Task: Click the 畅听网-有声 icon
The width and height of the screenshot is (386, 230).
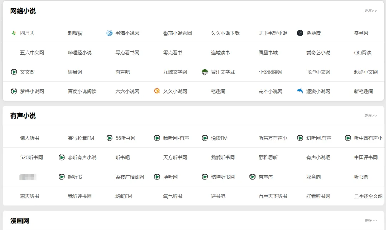Action: [157, 138]
